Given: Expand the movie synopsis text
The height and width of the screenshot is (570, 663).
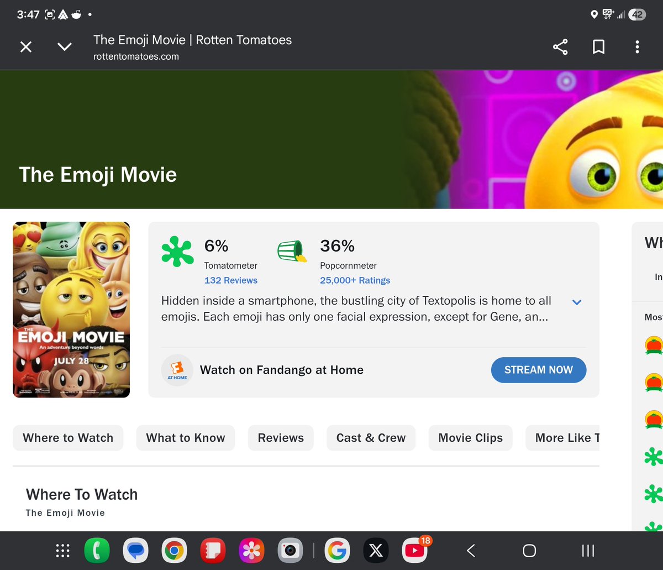Looking at the screenshot, I should click(x=577, y=302).
